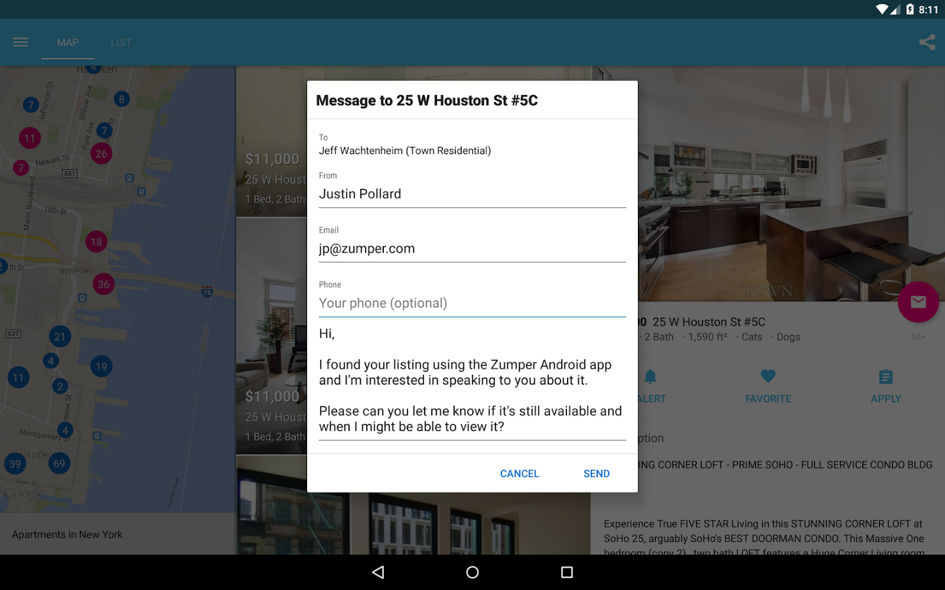Click the 8:11 clock in status bar

pos(929,10)
